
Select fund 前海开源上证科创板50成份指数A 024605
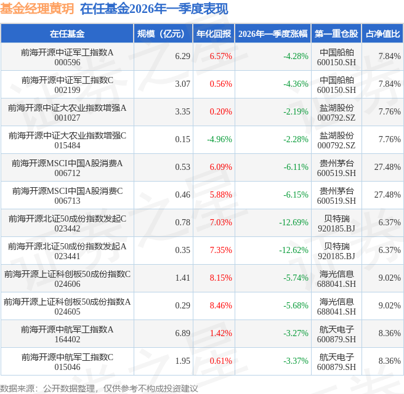point(67,307)
